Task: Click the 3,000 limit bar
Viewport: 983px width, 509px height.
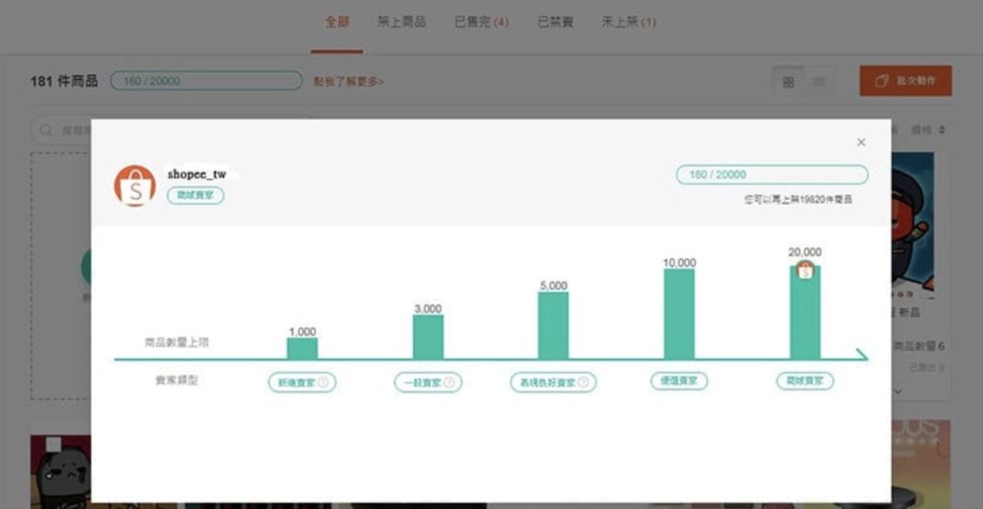Action: click(428, 337)
